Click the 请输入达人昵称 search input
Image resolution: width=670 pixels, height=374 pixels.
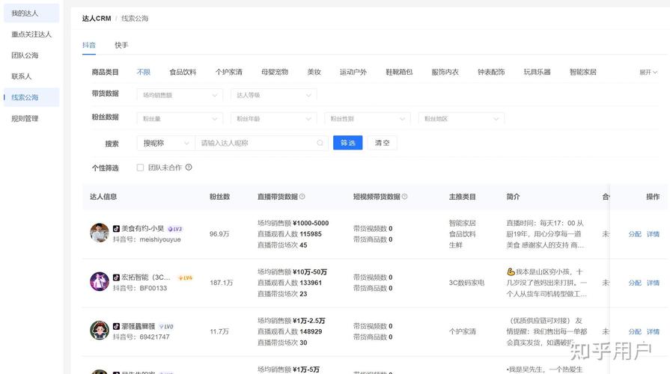255,143
